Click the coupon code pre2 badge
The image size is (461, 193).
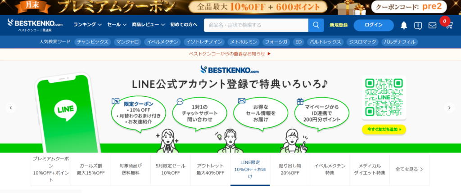(x=409, y=7)
